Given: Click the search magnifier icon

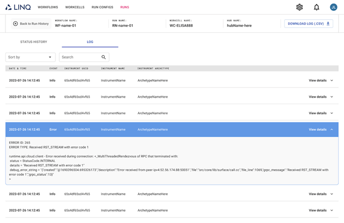Looking at the screenshot, I should (x=103, y=57).
